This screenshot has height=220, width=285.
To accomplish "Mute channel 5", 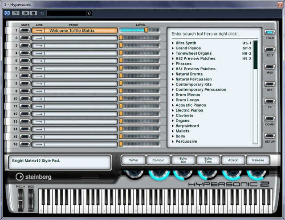I will [x=25, y=60].
